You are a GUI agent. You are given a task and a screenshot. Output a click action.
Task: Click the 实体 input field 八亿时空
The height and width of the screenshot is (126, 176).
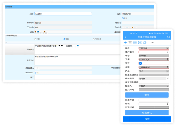pos(63,14)
